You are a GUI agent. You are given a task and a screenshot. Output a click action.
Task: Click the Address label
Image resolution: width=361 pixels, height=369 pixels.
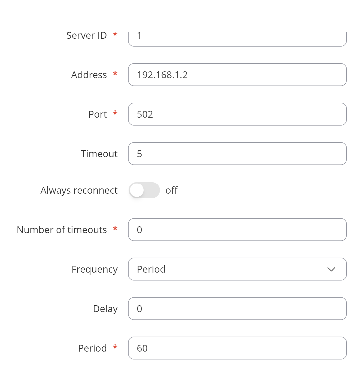point(89,75)
